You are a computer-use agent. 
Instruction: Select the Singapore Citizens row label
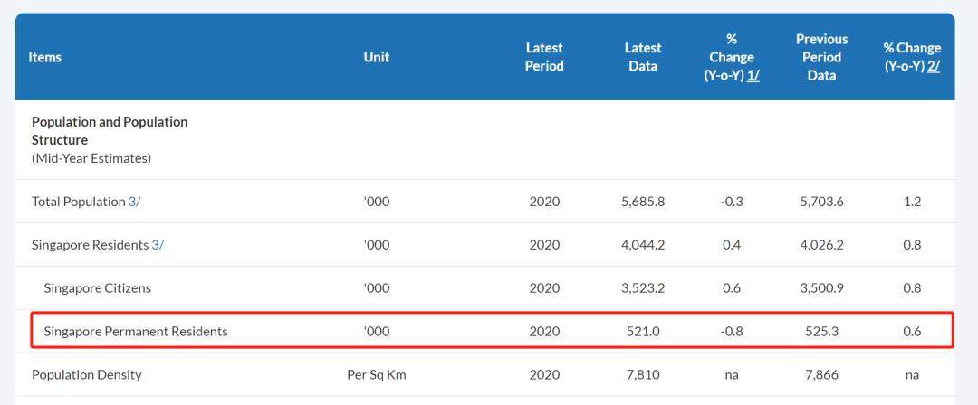(97, 288)
